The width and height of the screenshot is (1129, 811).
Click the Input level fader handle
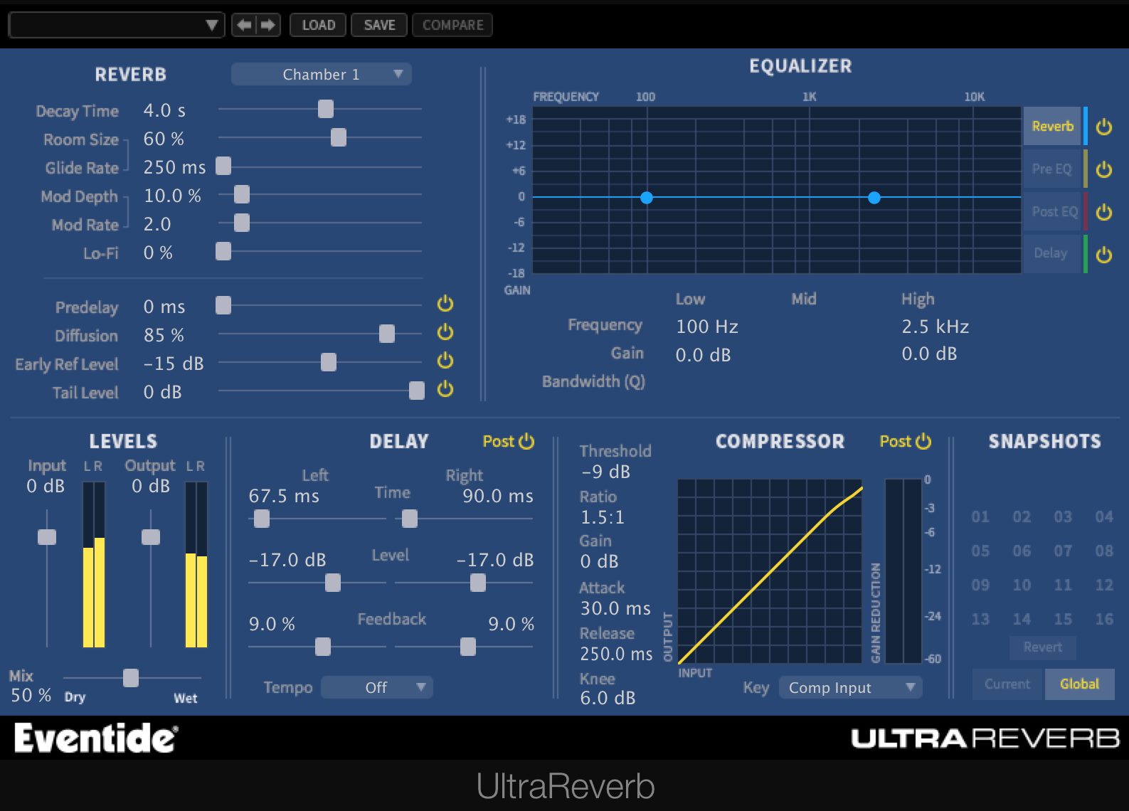point(47,537)
